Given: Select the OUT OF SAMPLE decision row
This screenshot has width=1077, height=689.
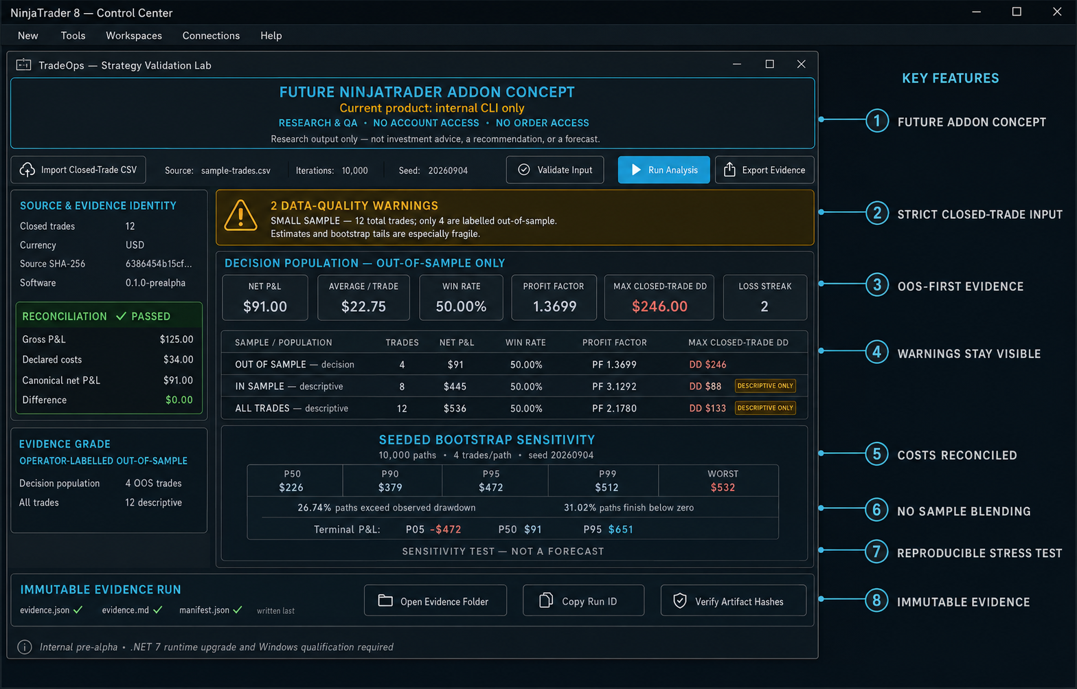Looking at the screenshot, I should (x=514, y=364).
